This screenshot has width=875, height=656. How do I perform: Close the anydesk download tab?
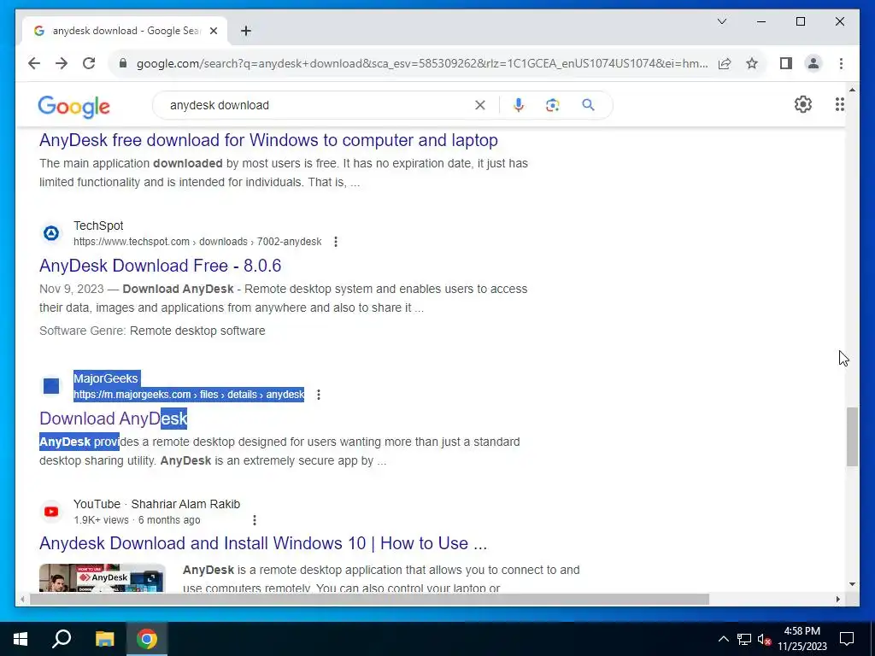coord(213,31)
